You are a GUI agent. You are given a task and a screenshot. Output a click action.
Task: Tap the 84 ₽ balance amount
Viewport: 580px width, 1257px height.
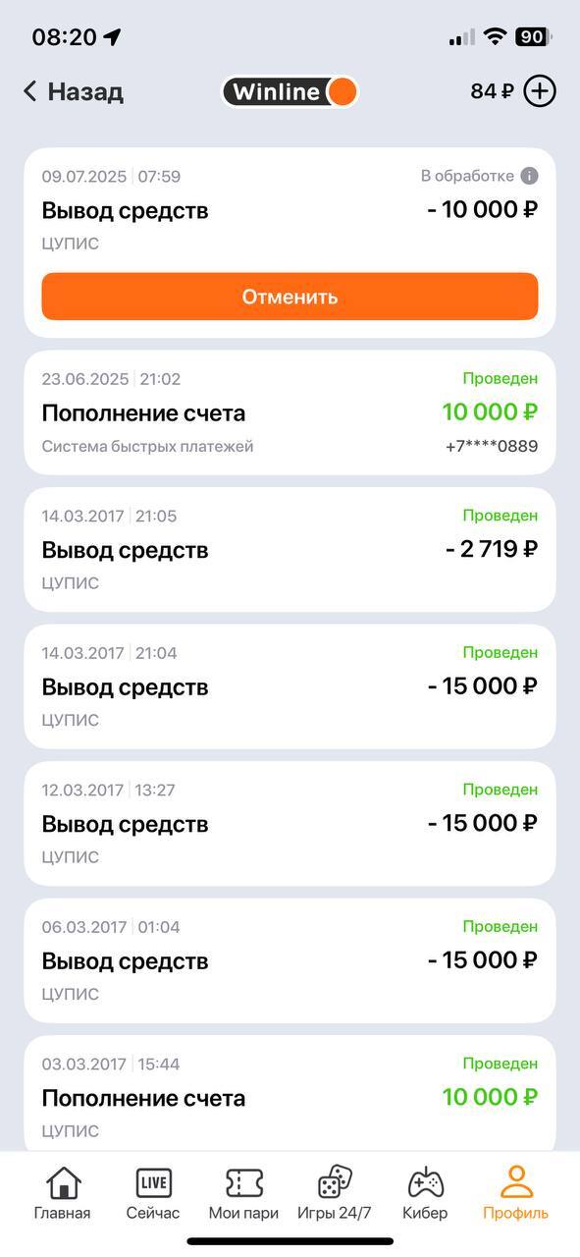pos(493,91)
